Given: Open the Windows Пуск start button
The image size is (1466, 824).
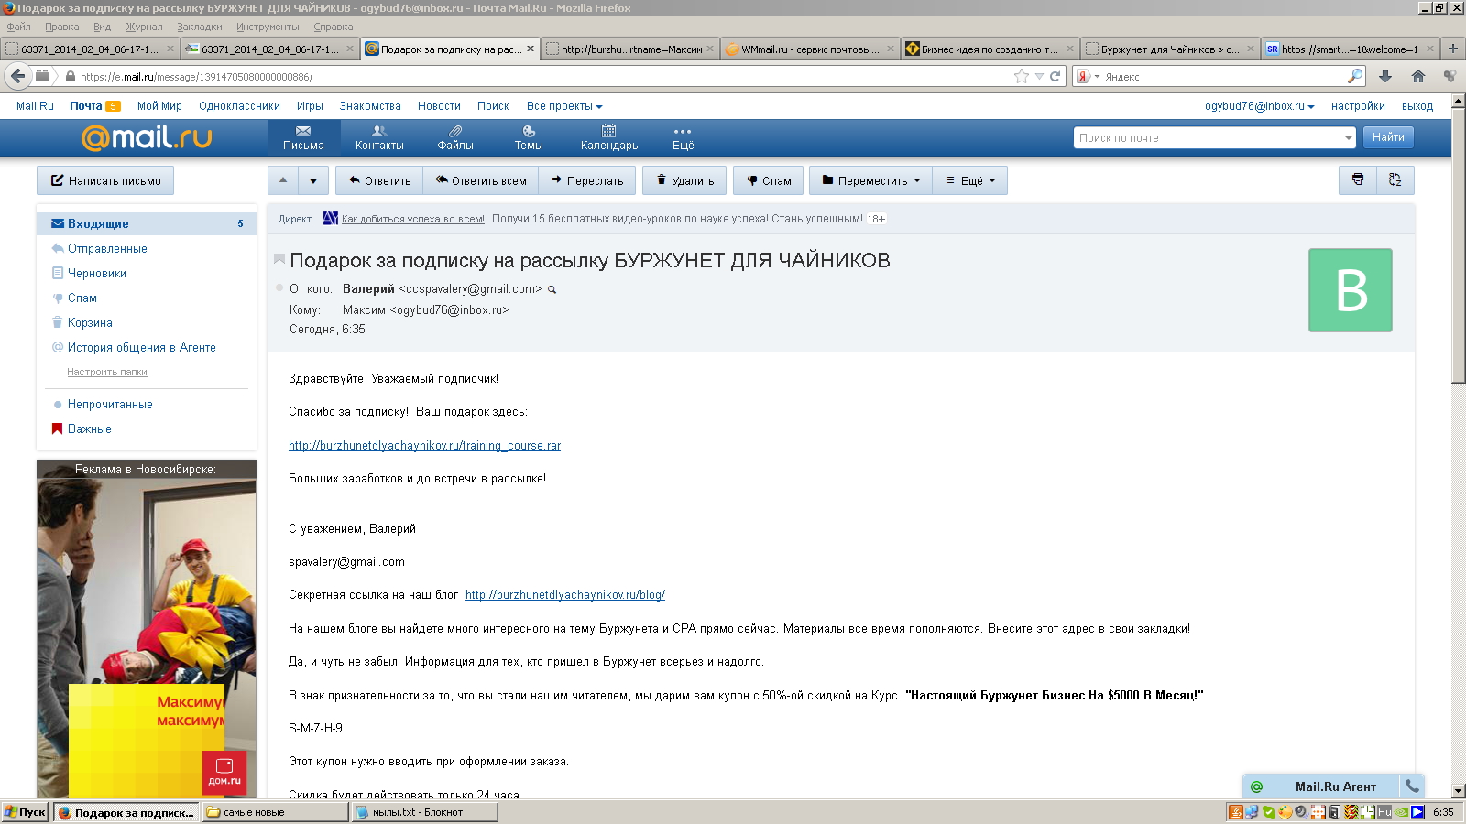Looking at the screenshot, I should [25, 812].
